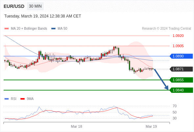The height and width of the screenshot is (132, 194).
Task: Click the Mar 18 date axis label
Action: [x=77, y=126]
